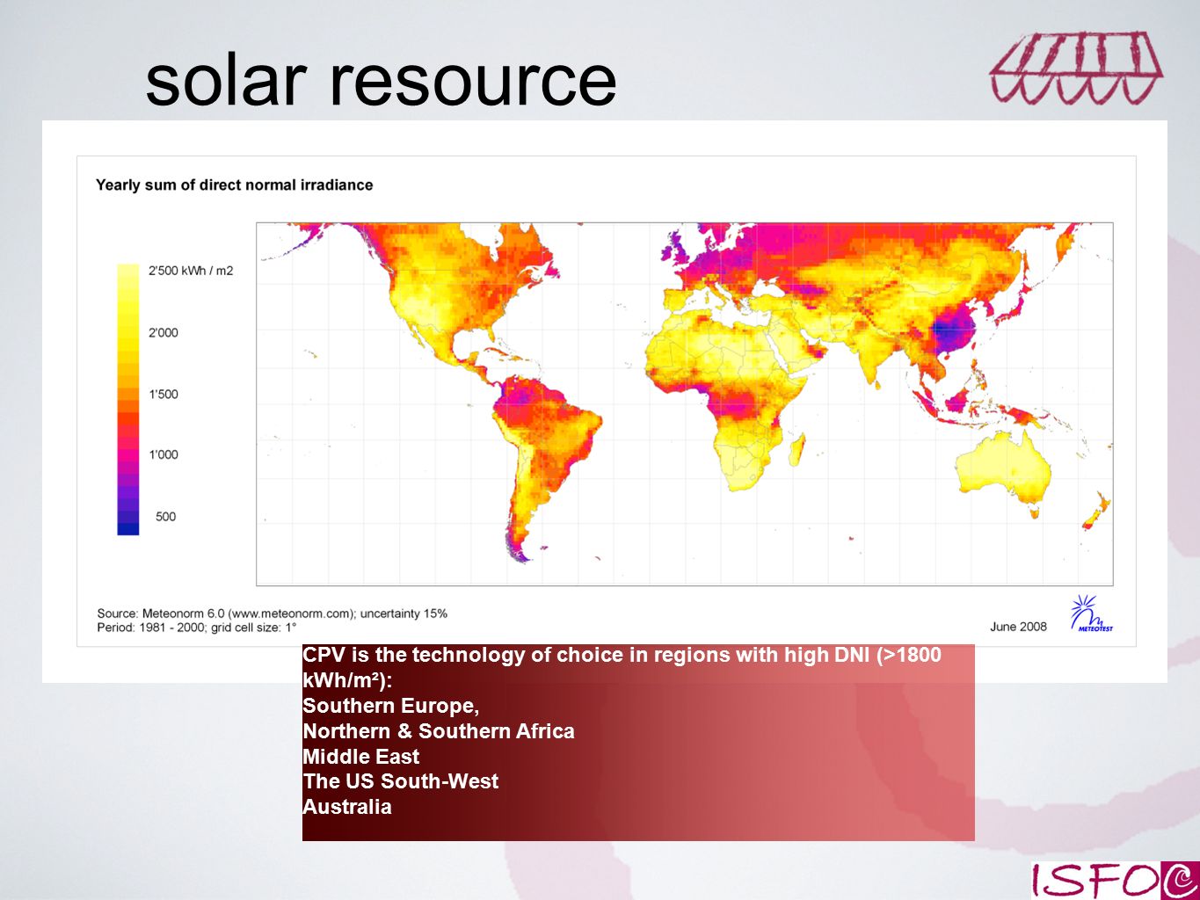Click the "The US South-West" entry

click(400, 781)
